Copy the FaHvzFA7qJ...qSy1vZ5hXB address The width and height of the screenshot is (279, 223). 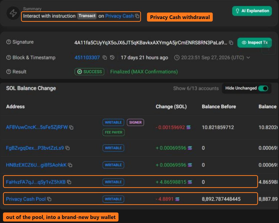tap(69, 182)
